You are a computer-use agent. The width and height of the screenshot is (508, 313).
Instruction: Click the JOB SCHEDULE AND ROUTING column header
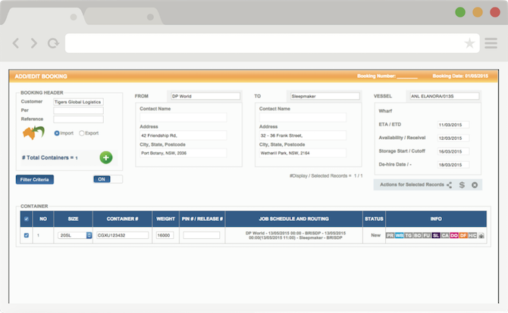294,219
